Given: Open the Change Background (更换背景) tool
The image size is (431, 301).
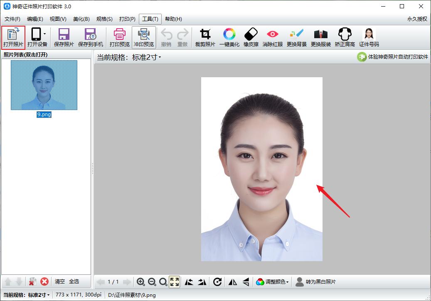Looking at the screenshot, I should [297, 37].
